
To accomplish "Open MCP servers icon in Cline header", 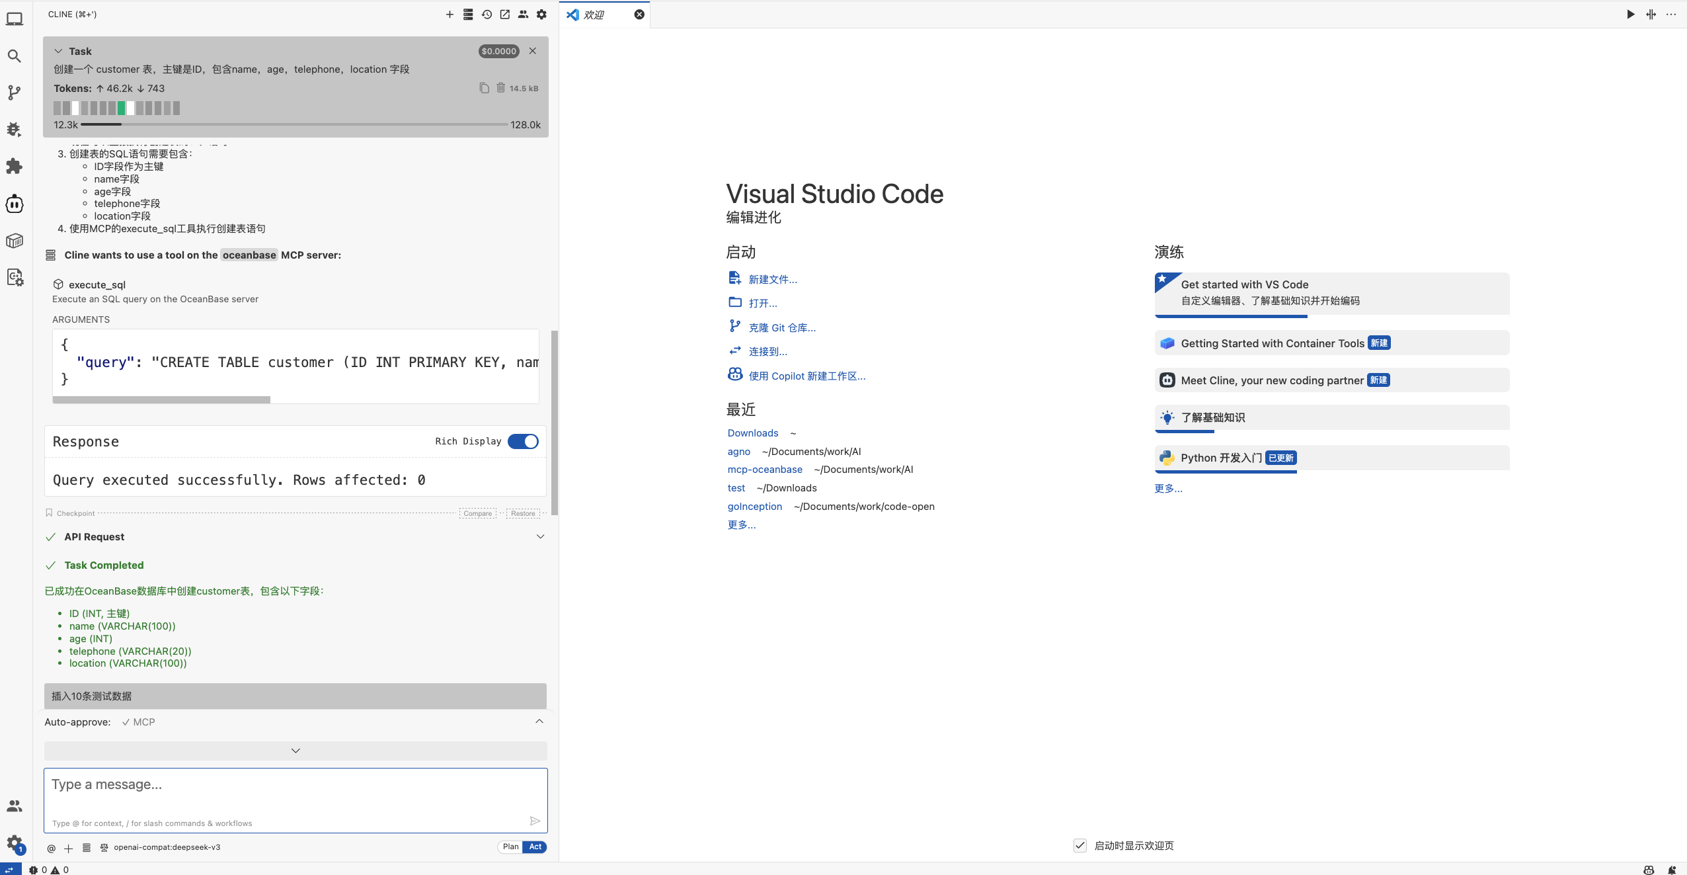I will [468, 15].
